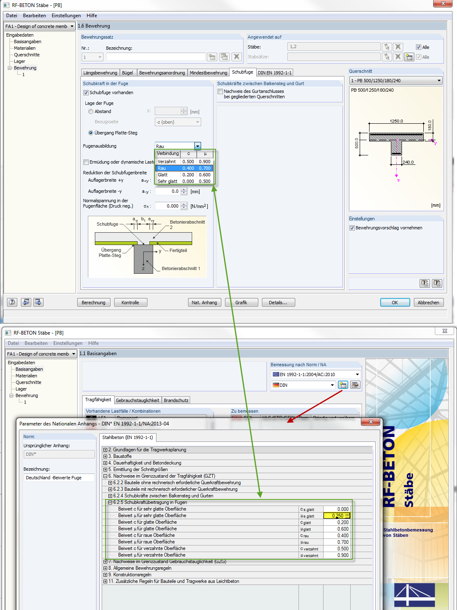
Task: Click the Grafik button
Action: [241, 303]
